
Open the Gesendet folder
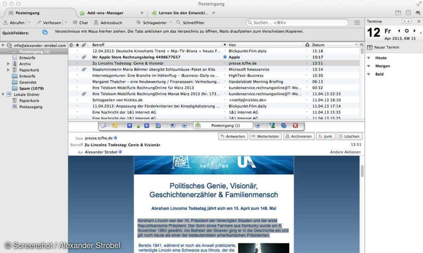coord(27,82)
